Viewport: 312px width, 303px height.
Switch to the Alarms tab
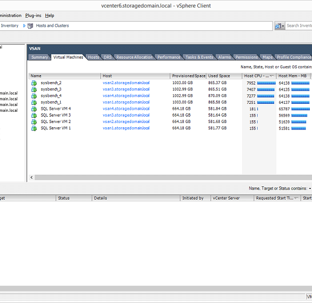pos(225,57)
